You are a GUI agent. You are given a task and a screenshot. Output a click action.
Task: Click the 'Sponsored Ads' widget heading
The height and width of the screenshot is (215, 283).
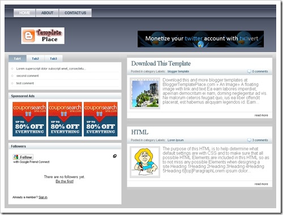click(x=23, y=96)
